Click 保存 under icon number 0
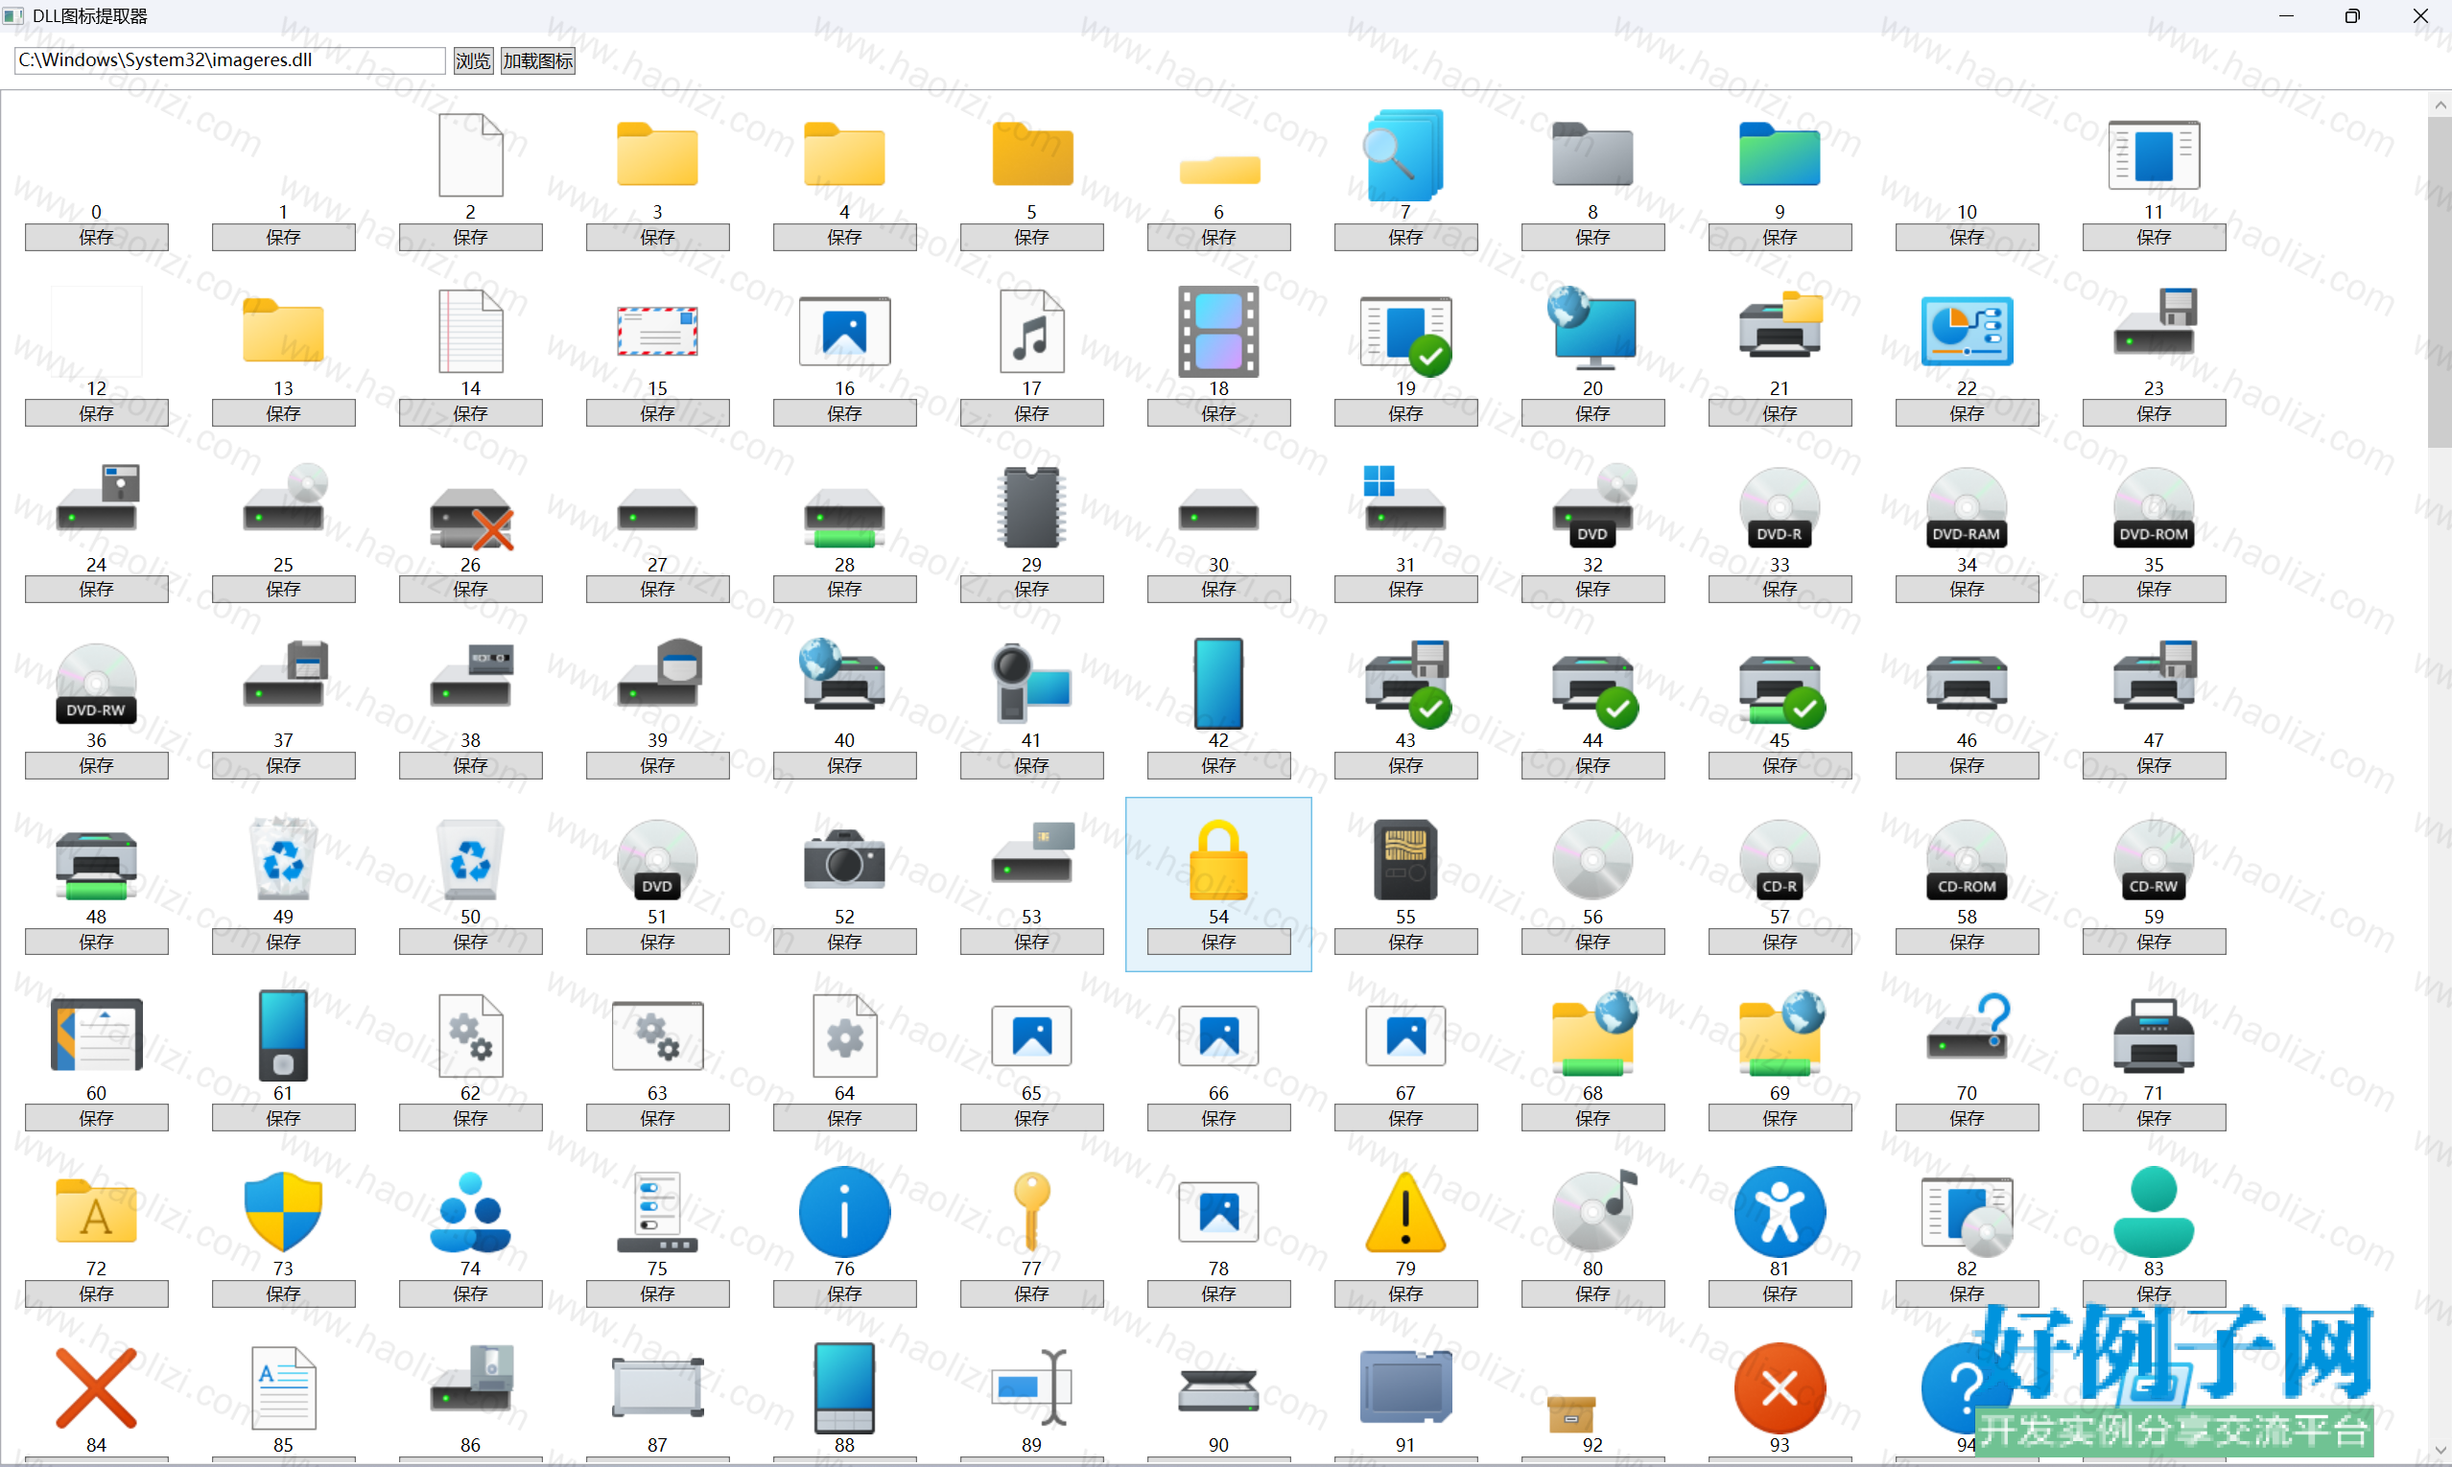 coord(96,237)
